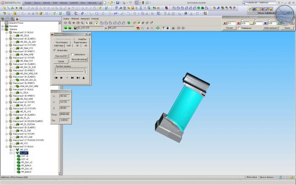Skip to end of simulation
Viewport: 296px width, 185px height.
point(78,78)
